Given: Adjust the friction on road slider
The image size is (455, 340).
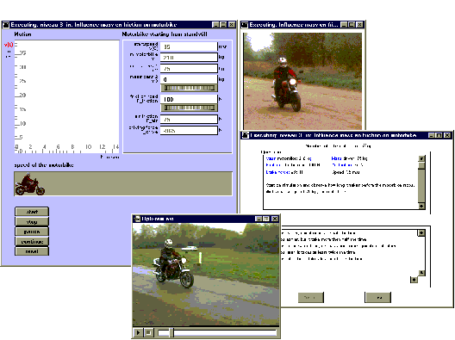Looking at the screenshot, I should (x=189, y=108).
